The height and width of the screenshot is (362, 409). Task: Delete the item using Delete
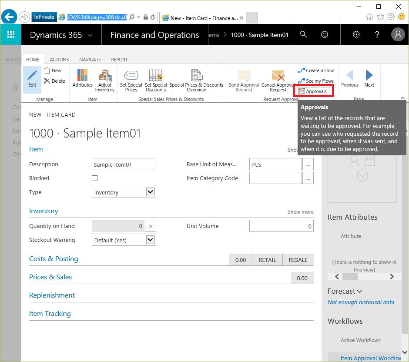(54, 81)
